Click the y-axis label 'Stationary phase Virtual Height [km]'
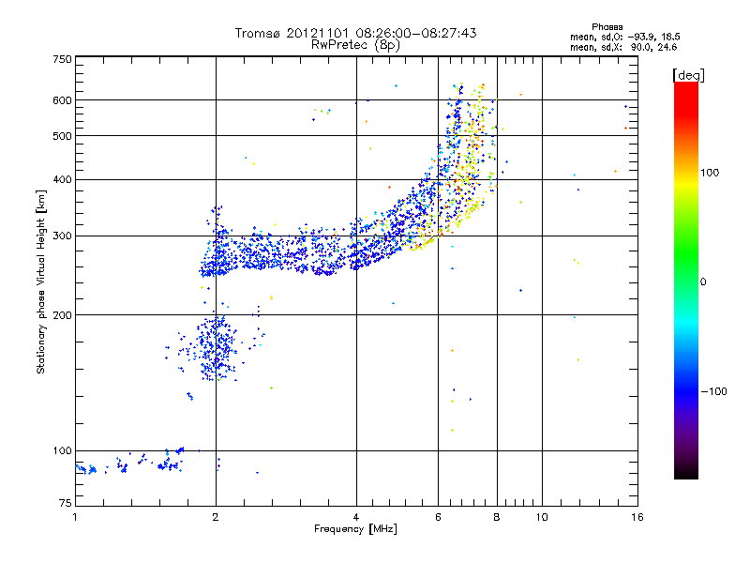The height and width of the screenshot is (563, 750). pos(40,281)
